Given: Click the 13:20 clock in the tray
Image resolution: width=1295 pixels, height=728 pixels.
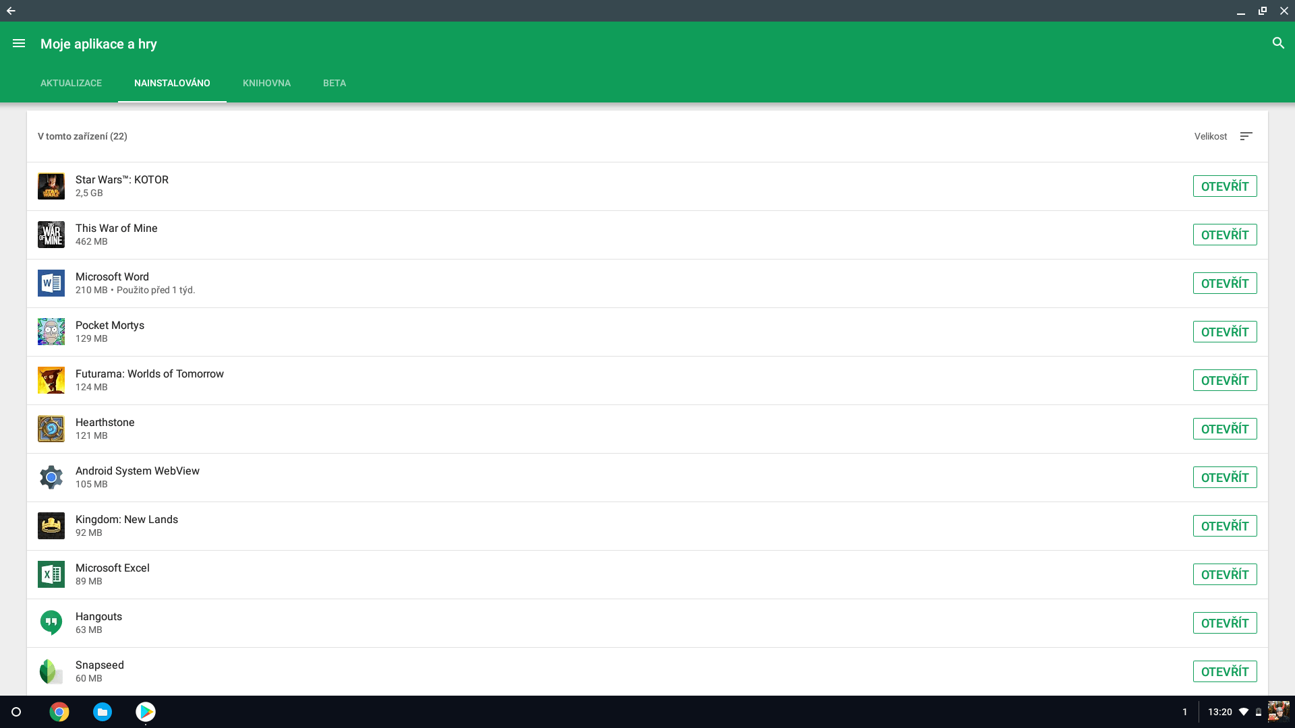Looking at the screenshot, I should (1219, 712).
